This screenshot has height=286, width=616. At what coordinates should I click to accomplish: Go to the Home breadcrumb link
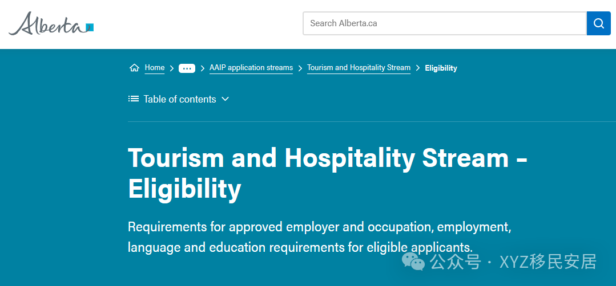(154, 68)
